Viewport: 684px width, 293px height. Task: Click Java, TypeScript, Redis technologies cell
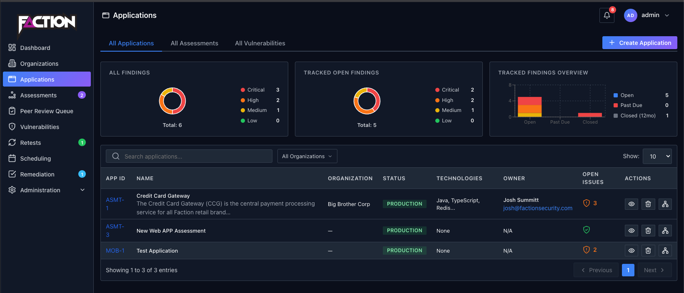(458, 204)
